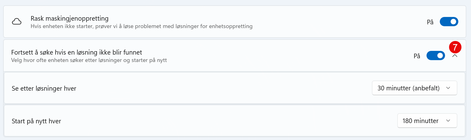The height and width of the screenshot is (140, 471).
Task: Click the På label next to the Fortsett å søke toggle
Action: pos(417,56)
